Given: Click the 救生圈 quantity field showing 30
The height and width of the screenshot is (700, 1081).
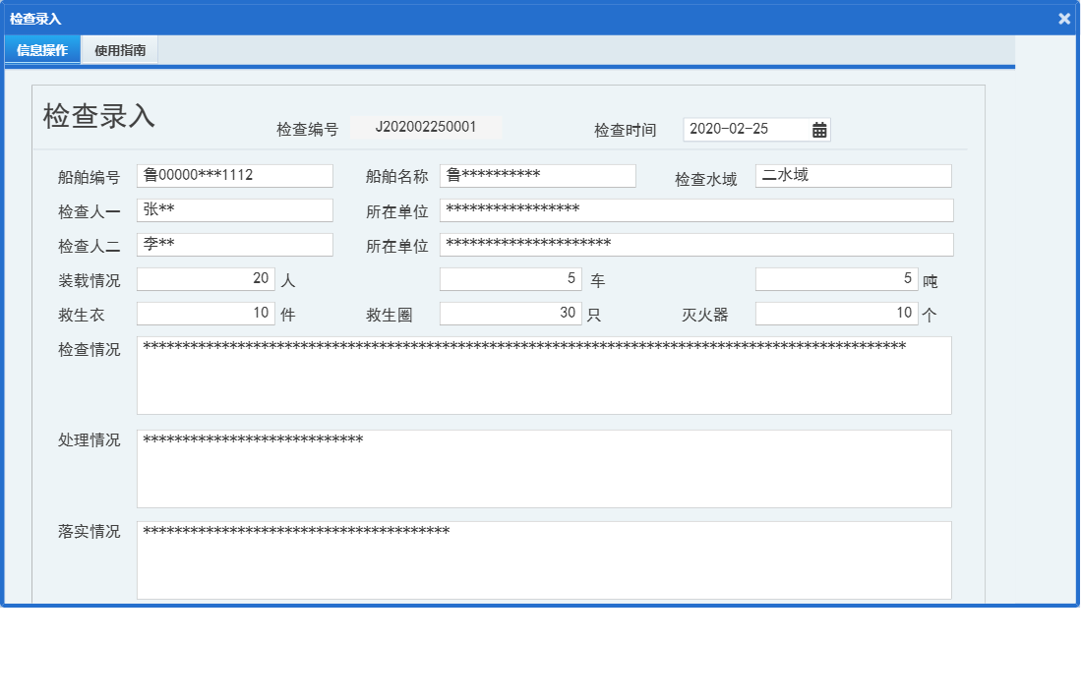Looking at the screenshot, I should coord(510,313).
